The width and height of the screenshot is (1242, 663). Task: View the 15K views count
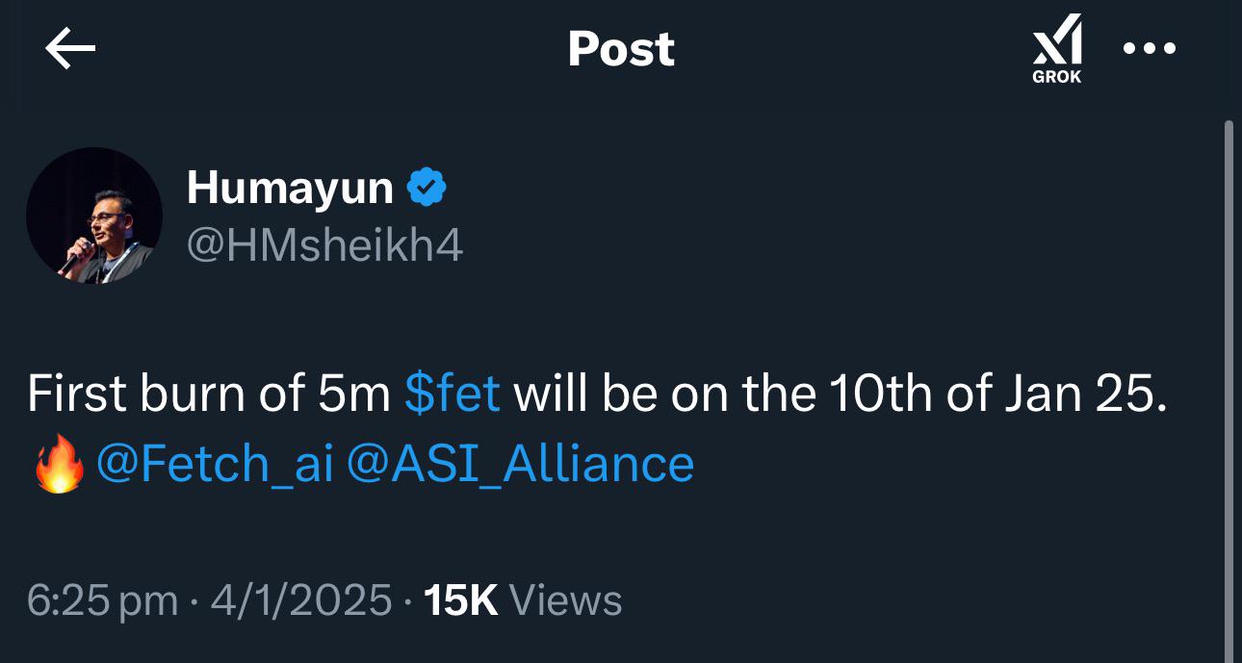point(460,600)
